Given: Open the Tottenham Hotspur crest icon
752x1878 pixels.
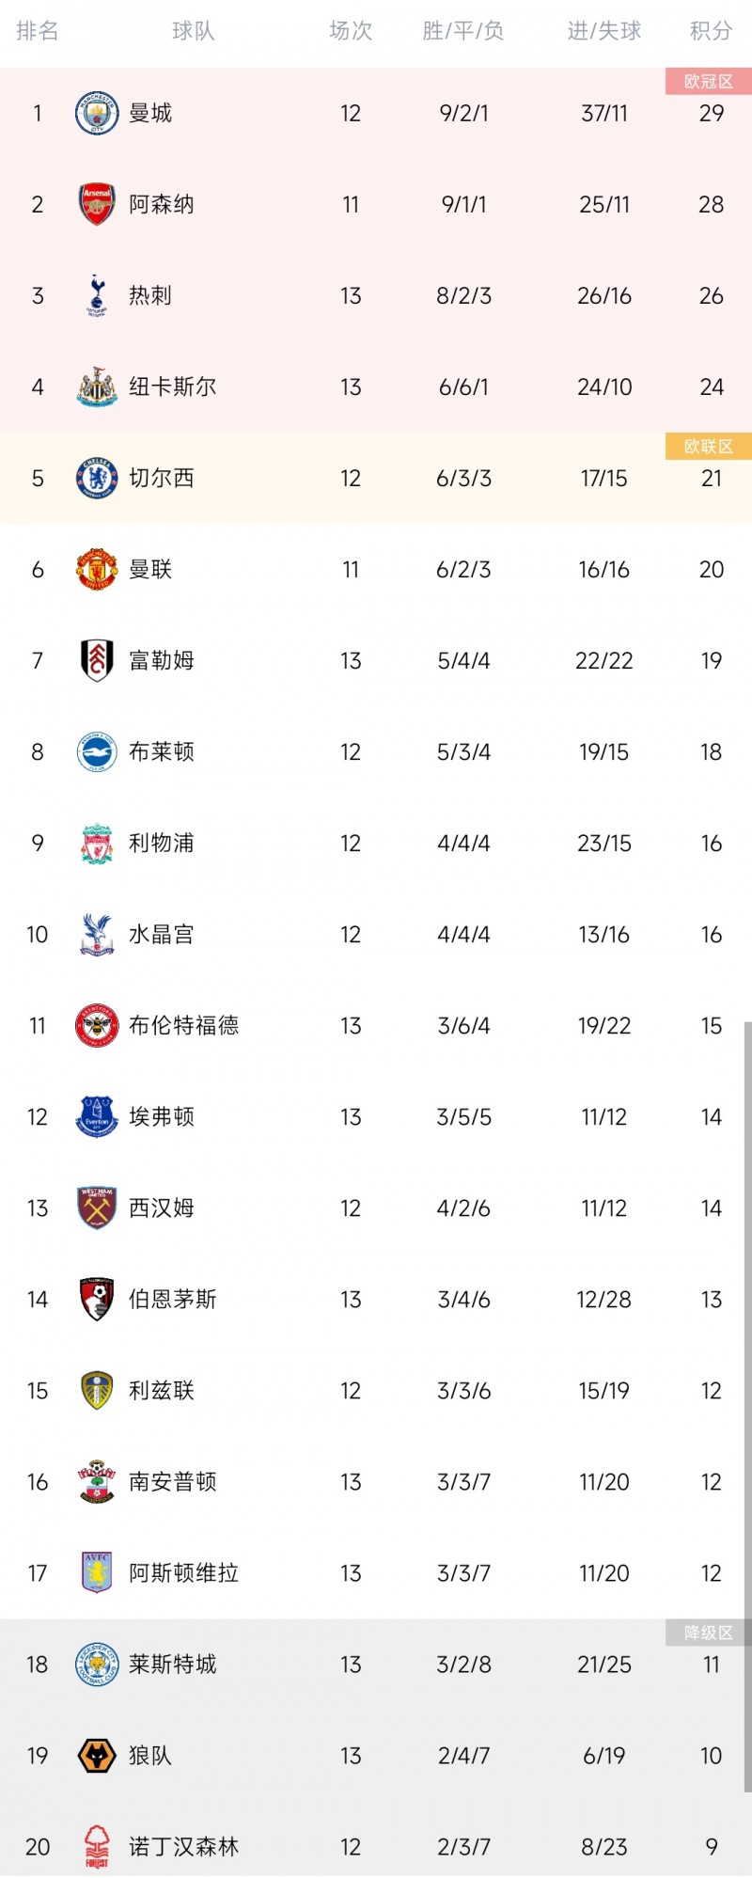Looking at the screenshot, I should pos(97,295).
